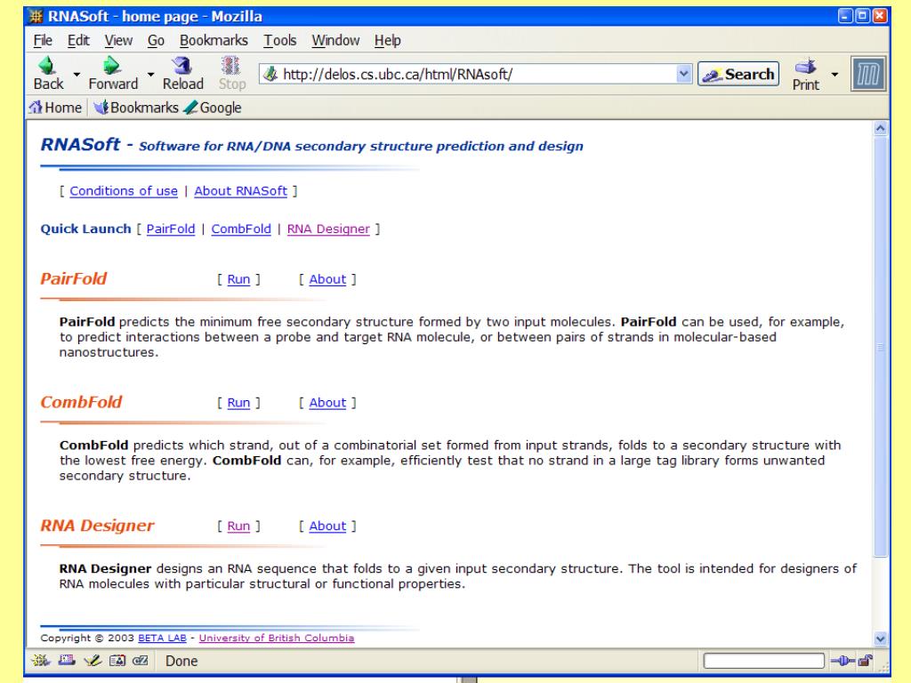This screenshot has width=911, height=683.
Task: Open the Window menu
Action: (335, 40)
